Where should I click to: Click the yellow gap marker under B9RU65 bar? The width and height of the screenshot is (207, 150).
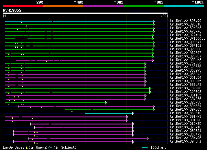pos(72,111)
